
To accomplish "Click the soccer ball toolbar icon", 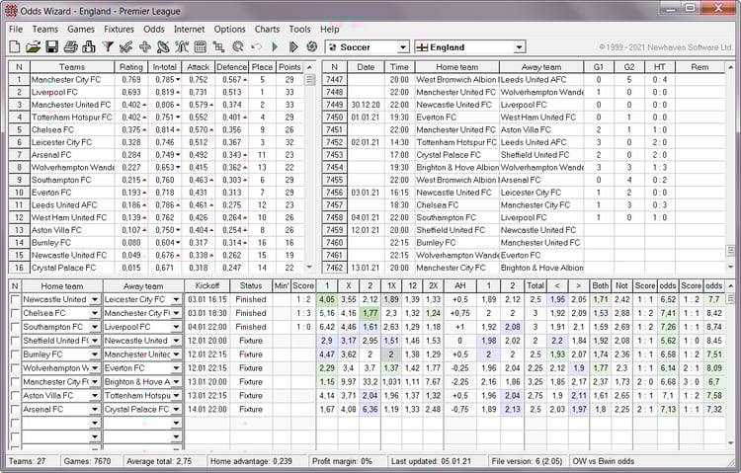I will tap(311, 46).
